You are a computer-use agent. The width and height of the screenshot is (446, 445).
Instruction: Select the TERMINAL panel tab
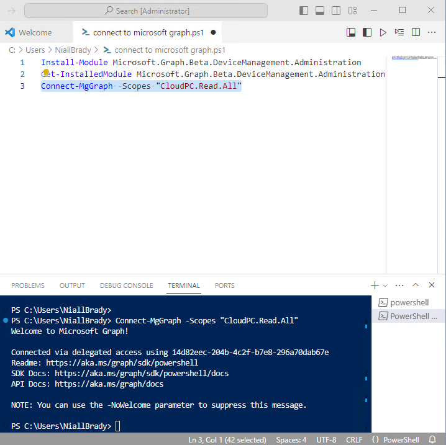click(x=184, y=285)
